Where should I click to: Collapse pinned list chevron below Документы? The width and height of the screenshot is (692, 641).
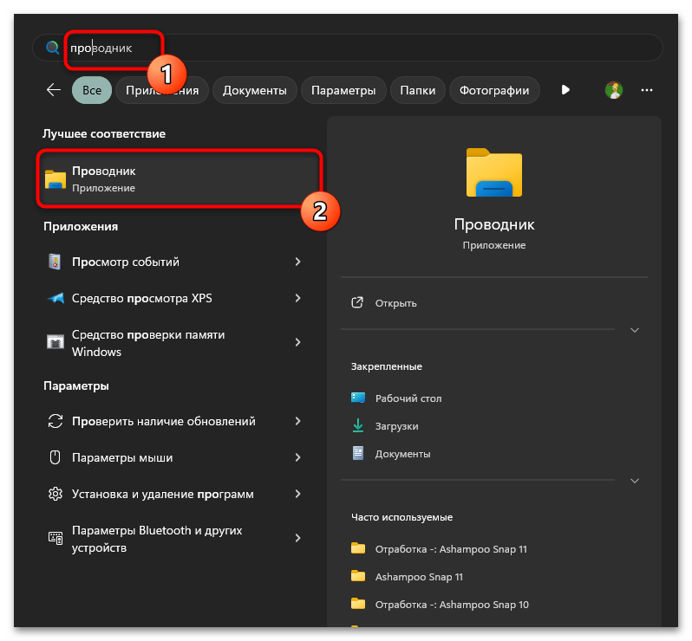pyautogui.click(x=635, y=481)
